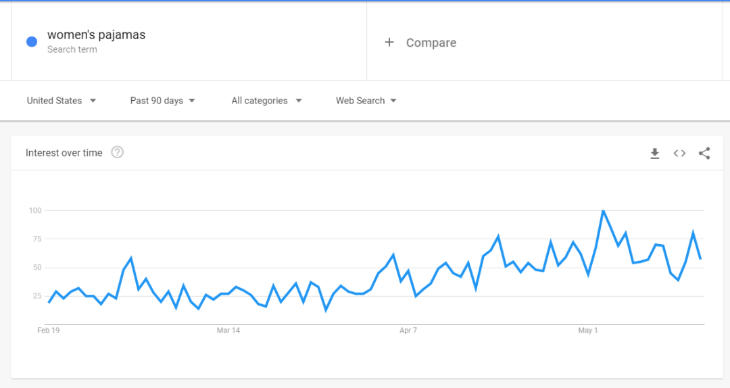This screenshot has height=388, width=730.
Task: Click the 100 value axis label
Action: (35, 210)
